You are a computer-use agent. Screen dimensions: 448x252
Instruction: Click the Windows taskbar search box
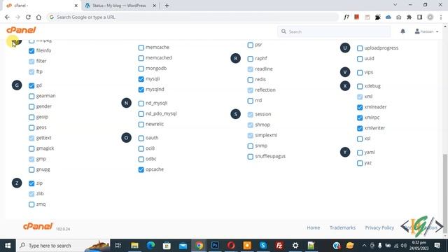(x=63, y=246)
